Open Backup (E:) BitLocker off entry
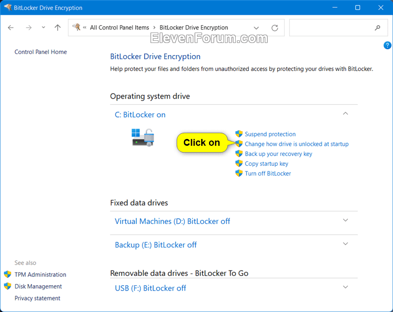393x312 pixels. (156, 245)
